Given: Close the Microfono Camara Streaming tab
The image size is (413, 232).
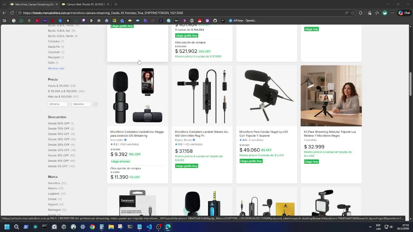Looking at the screenshot, I should [56, 4].
